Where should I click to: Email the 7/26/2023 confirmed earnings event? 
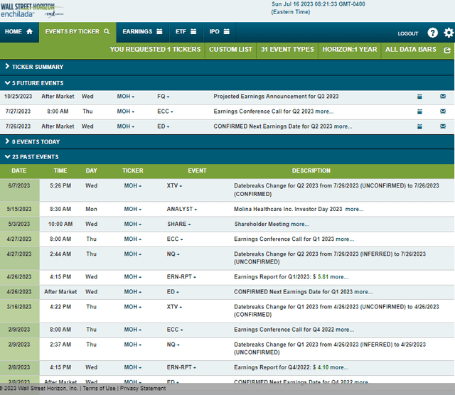(443, 126)
